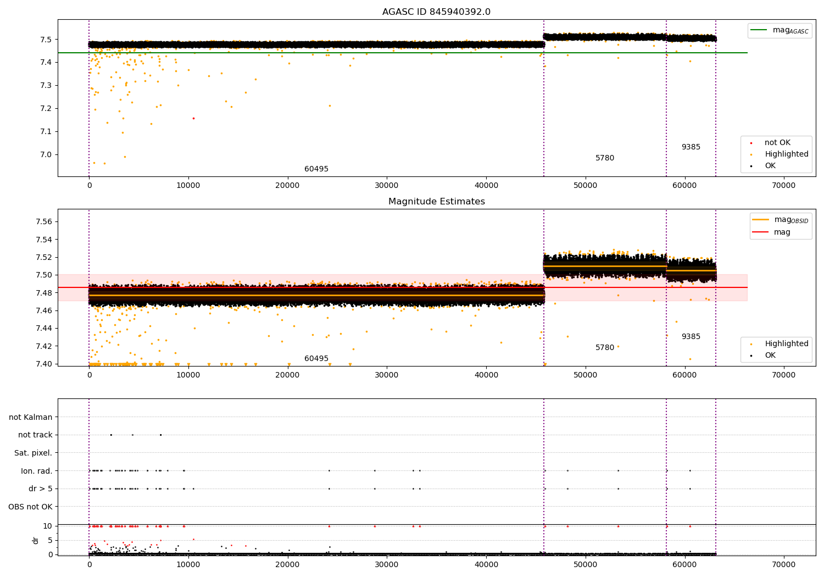Click '5780' annotation in Magnitude Estimates plot
This screenshot has height=577, width=824.
(x=605, y=348)
